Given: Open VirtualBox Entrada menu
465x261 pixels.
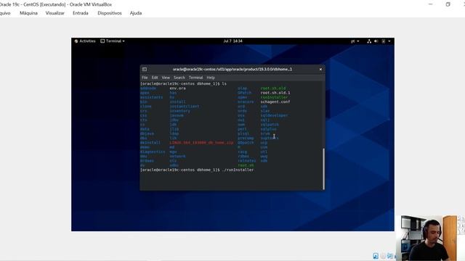Looking at the screenshot, I should coord(81,13).
